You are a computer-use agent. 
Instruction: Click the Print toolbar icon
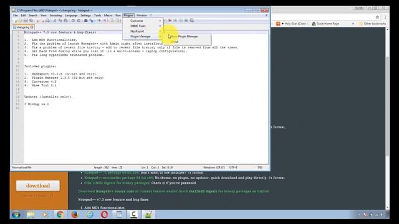pyautogui.click(x=47, y=21)
